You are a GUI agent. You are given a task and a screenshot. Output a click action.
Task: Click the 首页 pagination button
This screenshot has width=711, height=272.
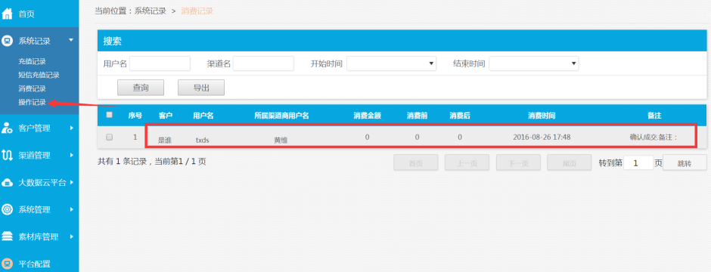coord(416,163)
